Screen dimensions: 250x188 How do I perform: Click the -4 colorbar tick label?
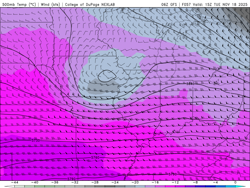tap(216, 182)
